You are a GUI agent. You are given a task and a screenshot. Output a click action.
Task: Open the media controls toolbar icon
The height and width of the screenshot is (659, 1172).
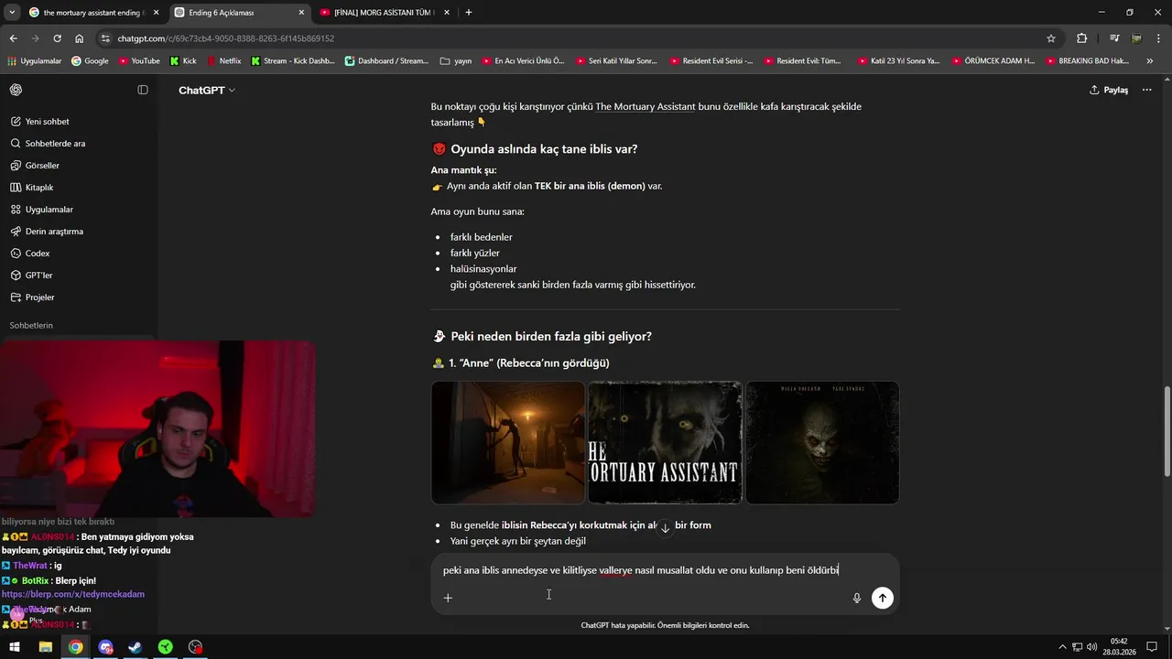tap(1114, 38)
